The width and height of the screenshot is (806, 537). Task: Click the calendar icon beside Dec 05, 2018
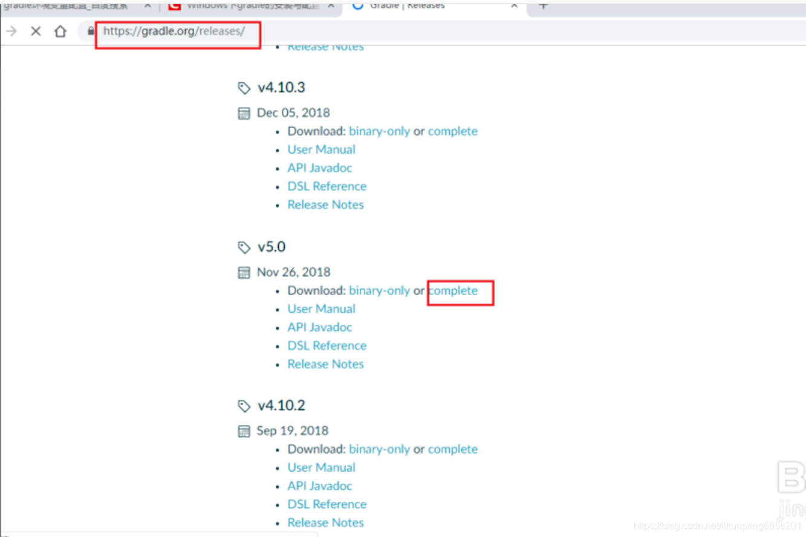pos(244,113)
